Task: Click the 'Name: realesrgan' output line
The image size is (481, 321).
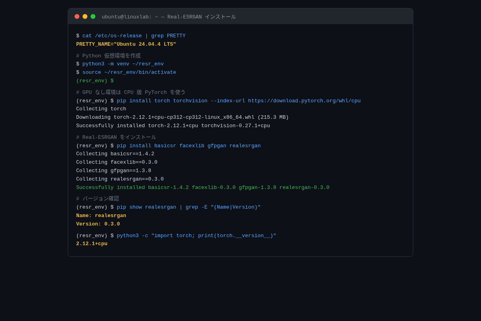Action: [101, 216]
